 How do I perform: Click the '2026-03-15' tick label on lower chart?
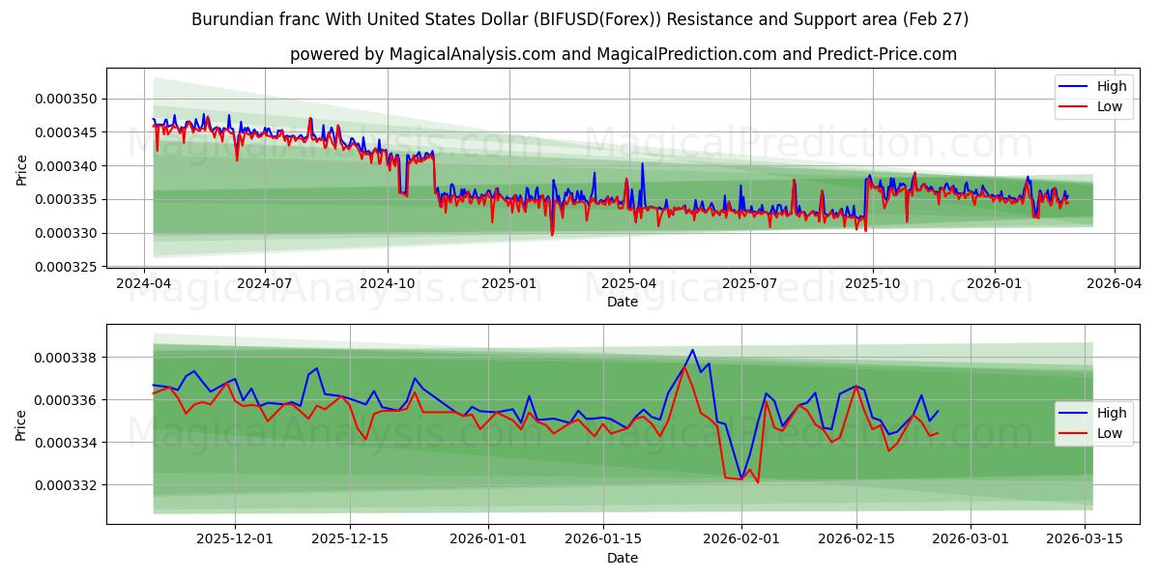pos(1084,540)
